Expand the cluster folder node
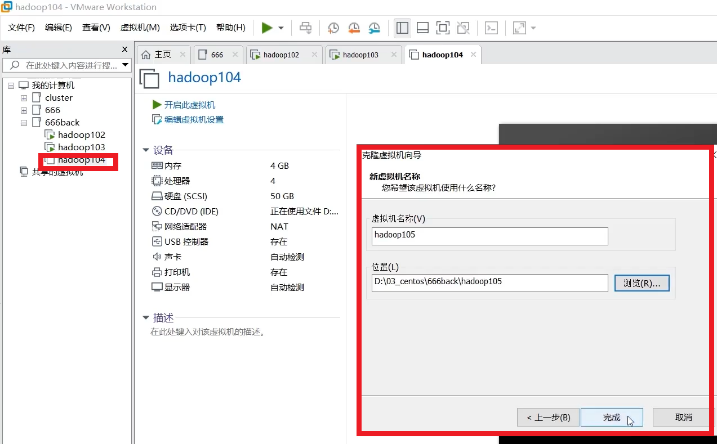The width and height of the screenshot is (717, 444). click(24, 98)
